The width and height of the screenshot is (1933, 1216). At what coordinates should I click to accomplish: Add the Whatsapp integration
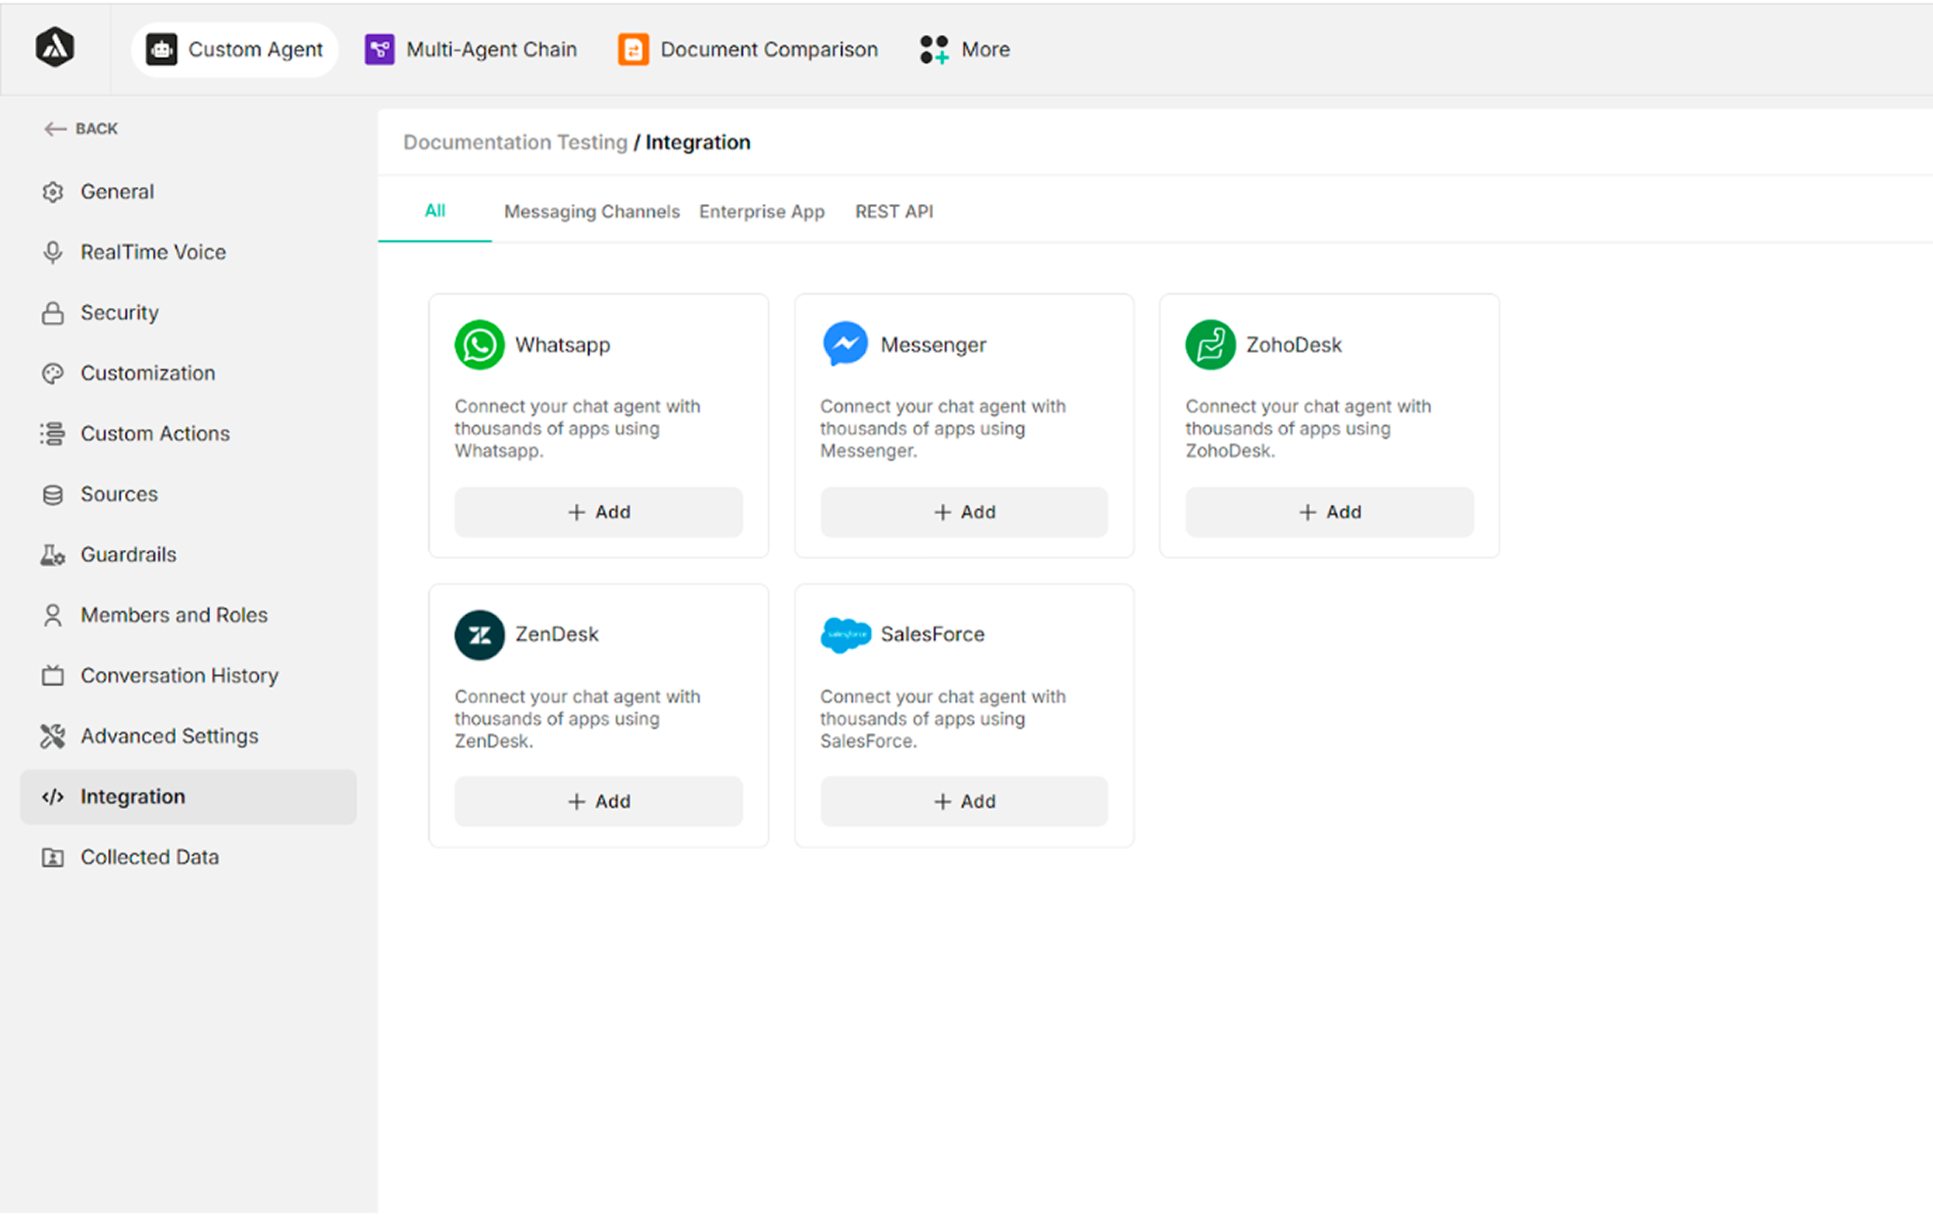[x=598, y=512]
